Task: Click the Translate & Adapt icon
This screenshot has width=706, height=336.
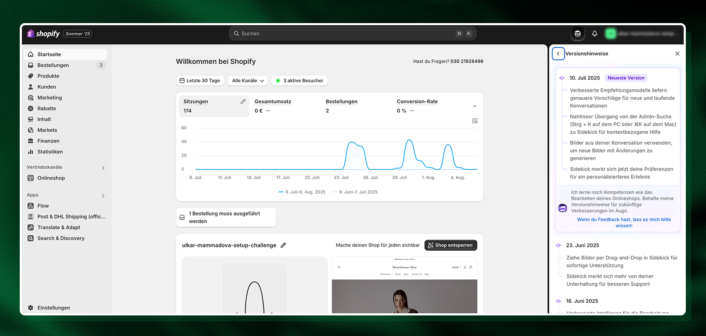Action: 31,227
